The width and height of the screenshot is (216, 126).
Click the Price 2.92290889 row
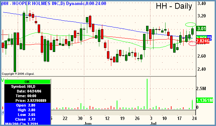(27, 101)
